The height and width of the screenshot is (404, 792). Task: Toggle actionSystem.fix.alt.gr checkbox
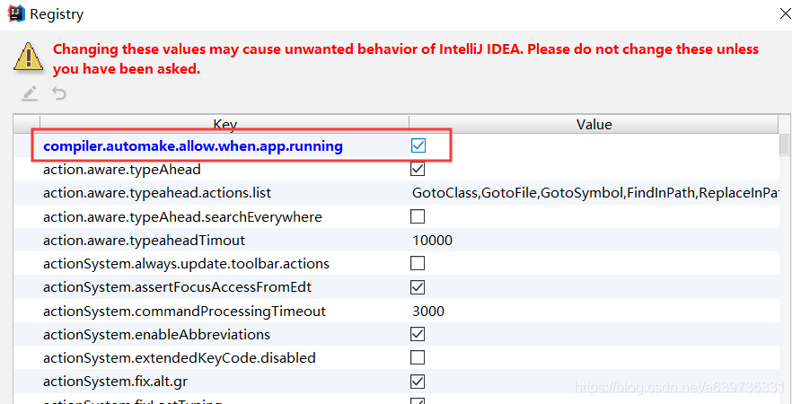click(418, 382)
